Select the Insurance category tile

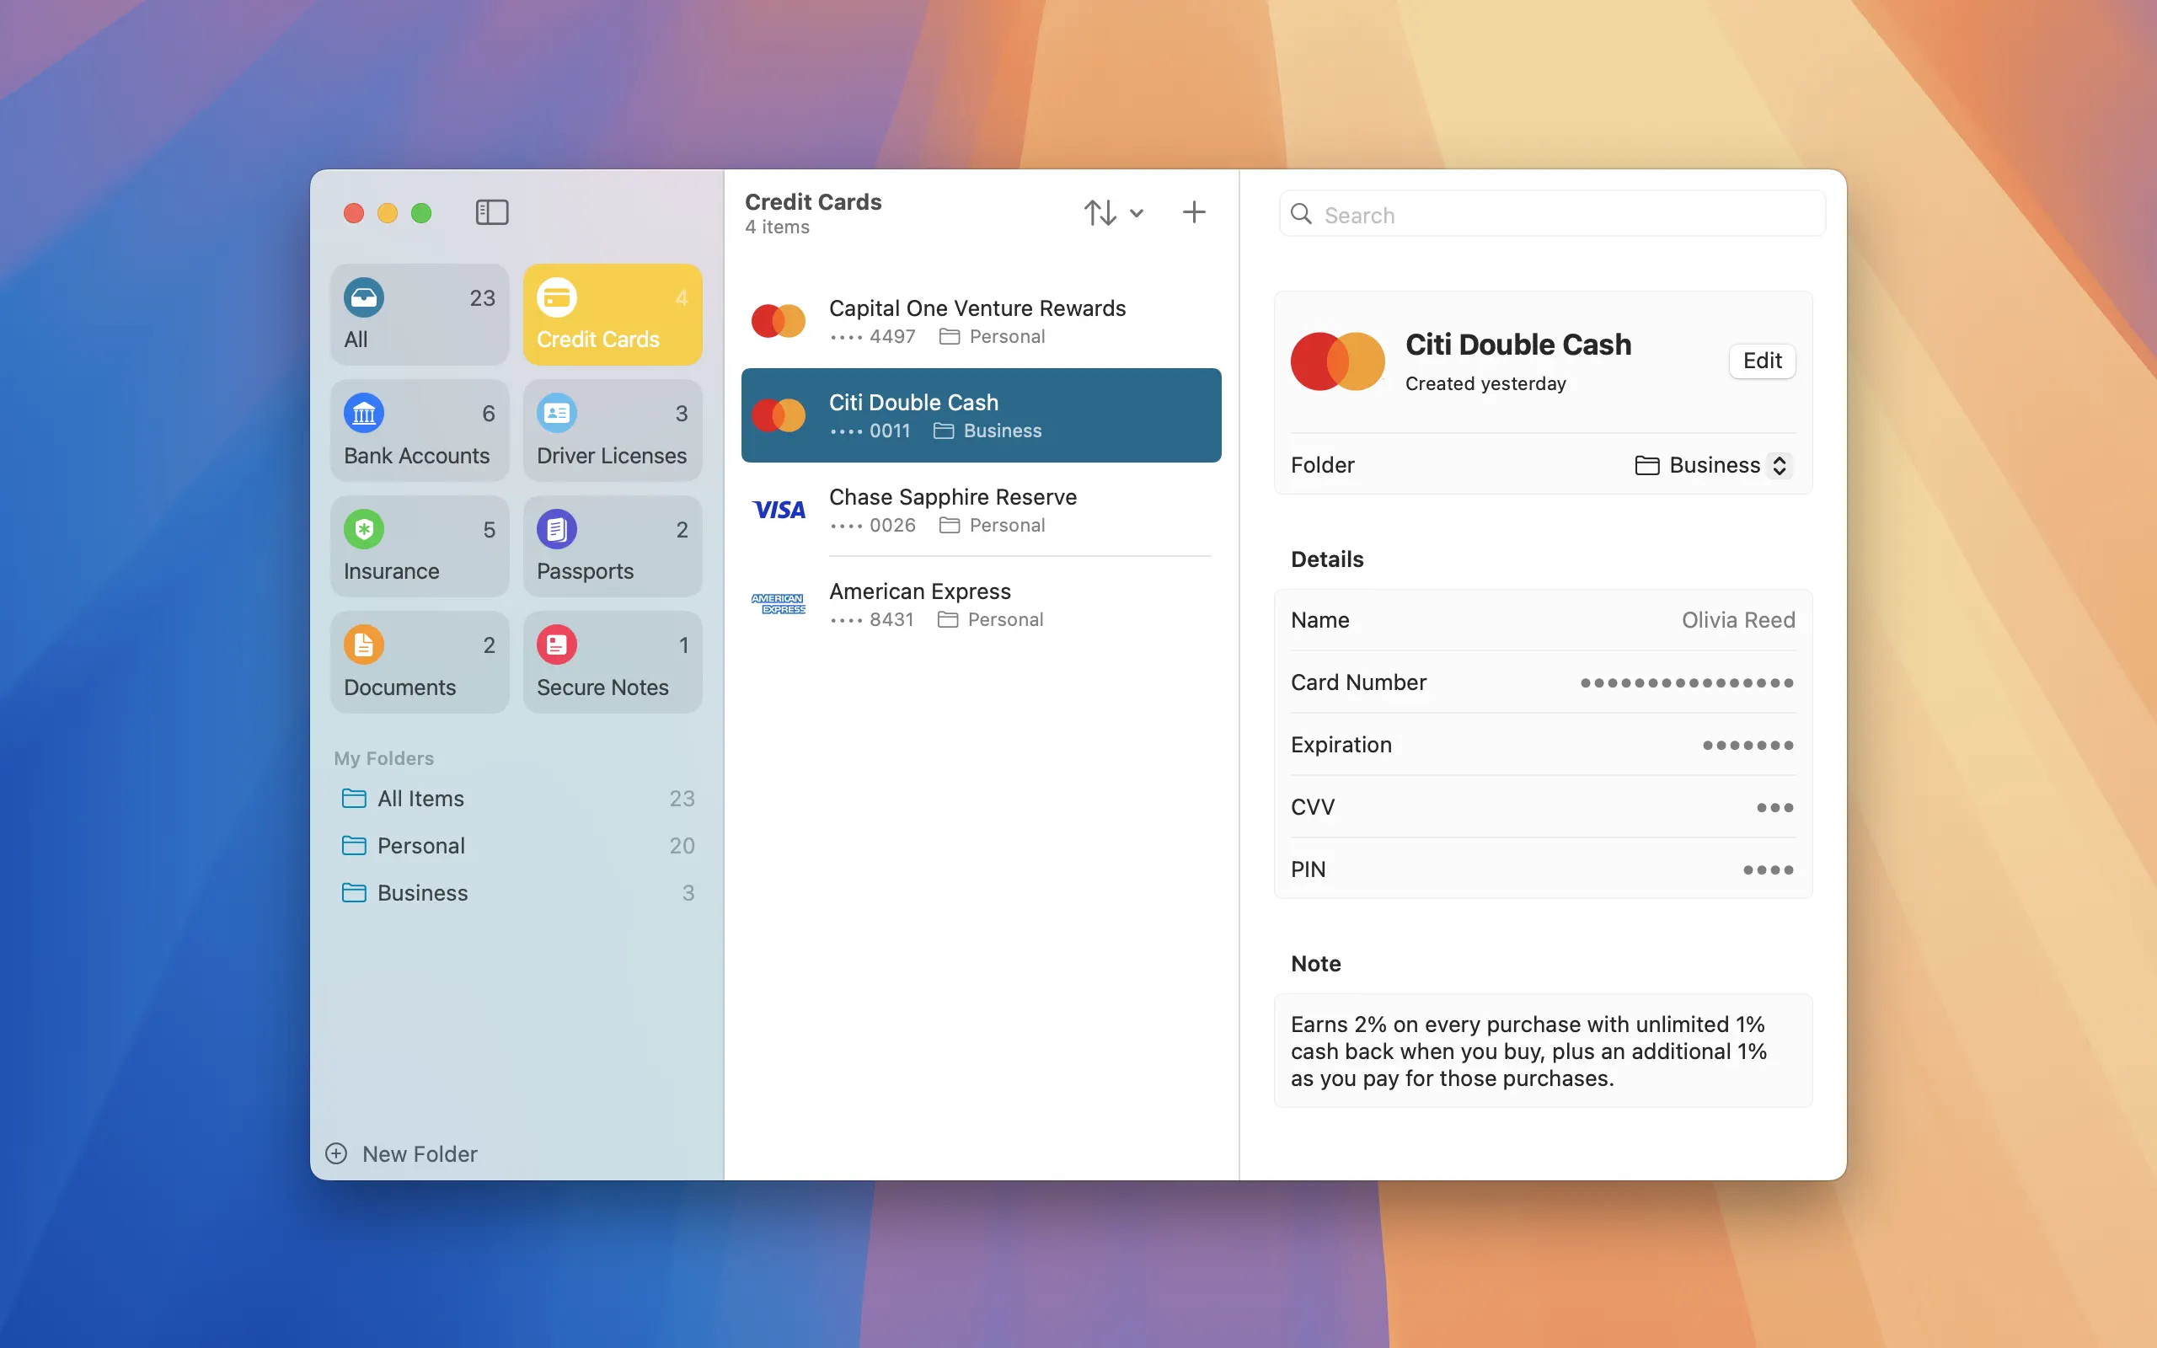(420, 548)
